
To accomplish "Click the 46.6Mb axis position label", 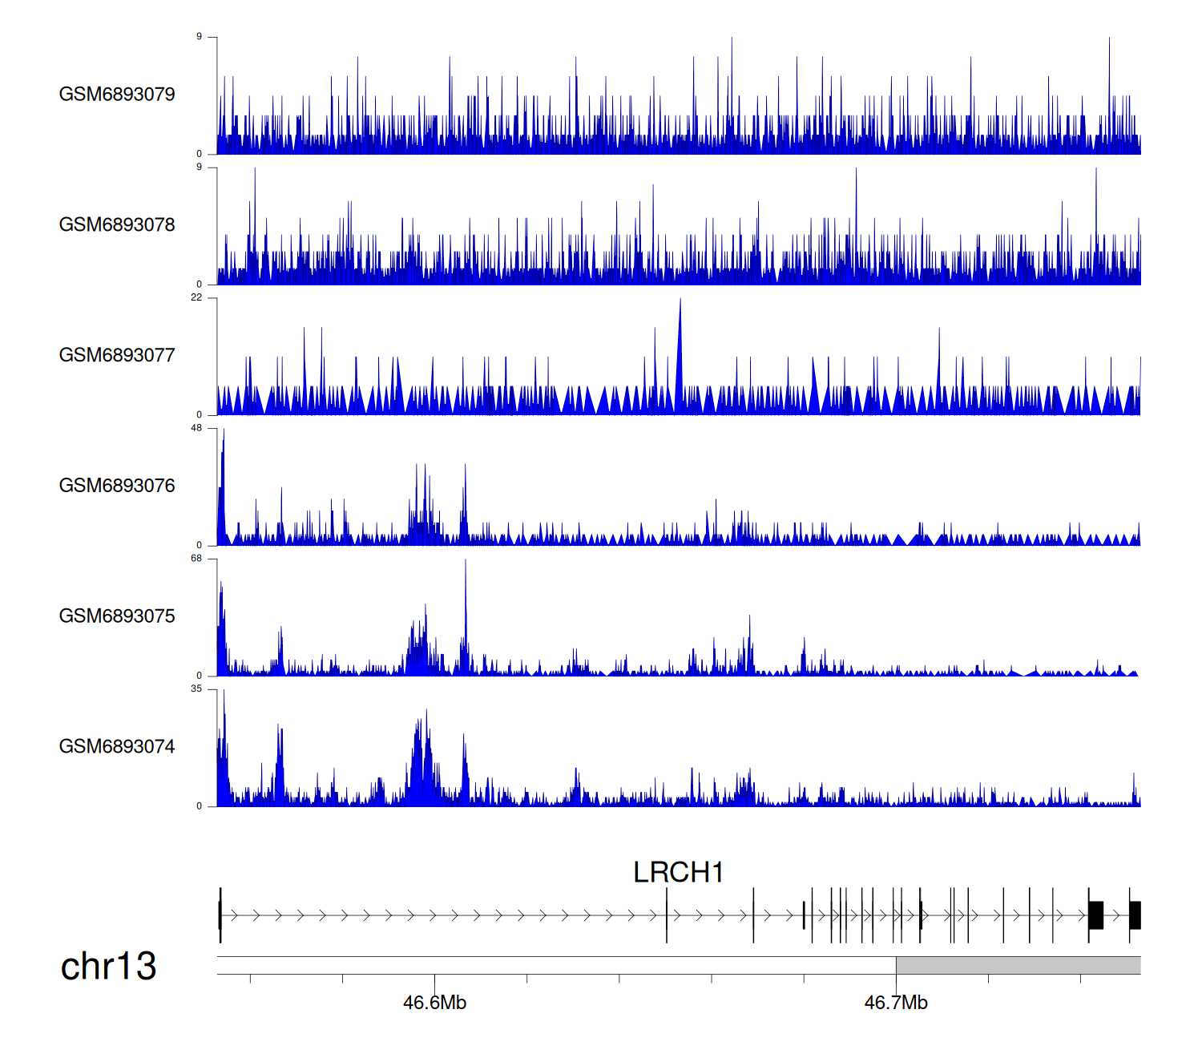I will pos(434,1003).
